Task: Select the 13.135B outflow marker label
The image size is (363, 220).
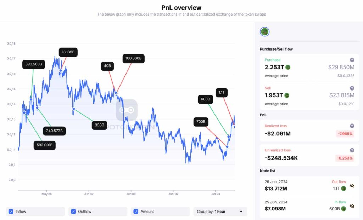Action: (x=68, y=52)
